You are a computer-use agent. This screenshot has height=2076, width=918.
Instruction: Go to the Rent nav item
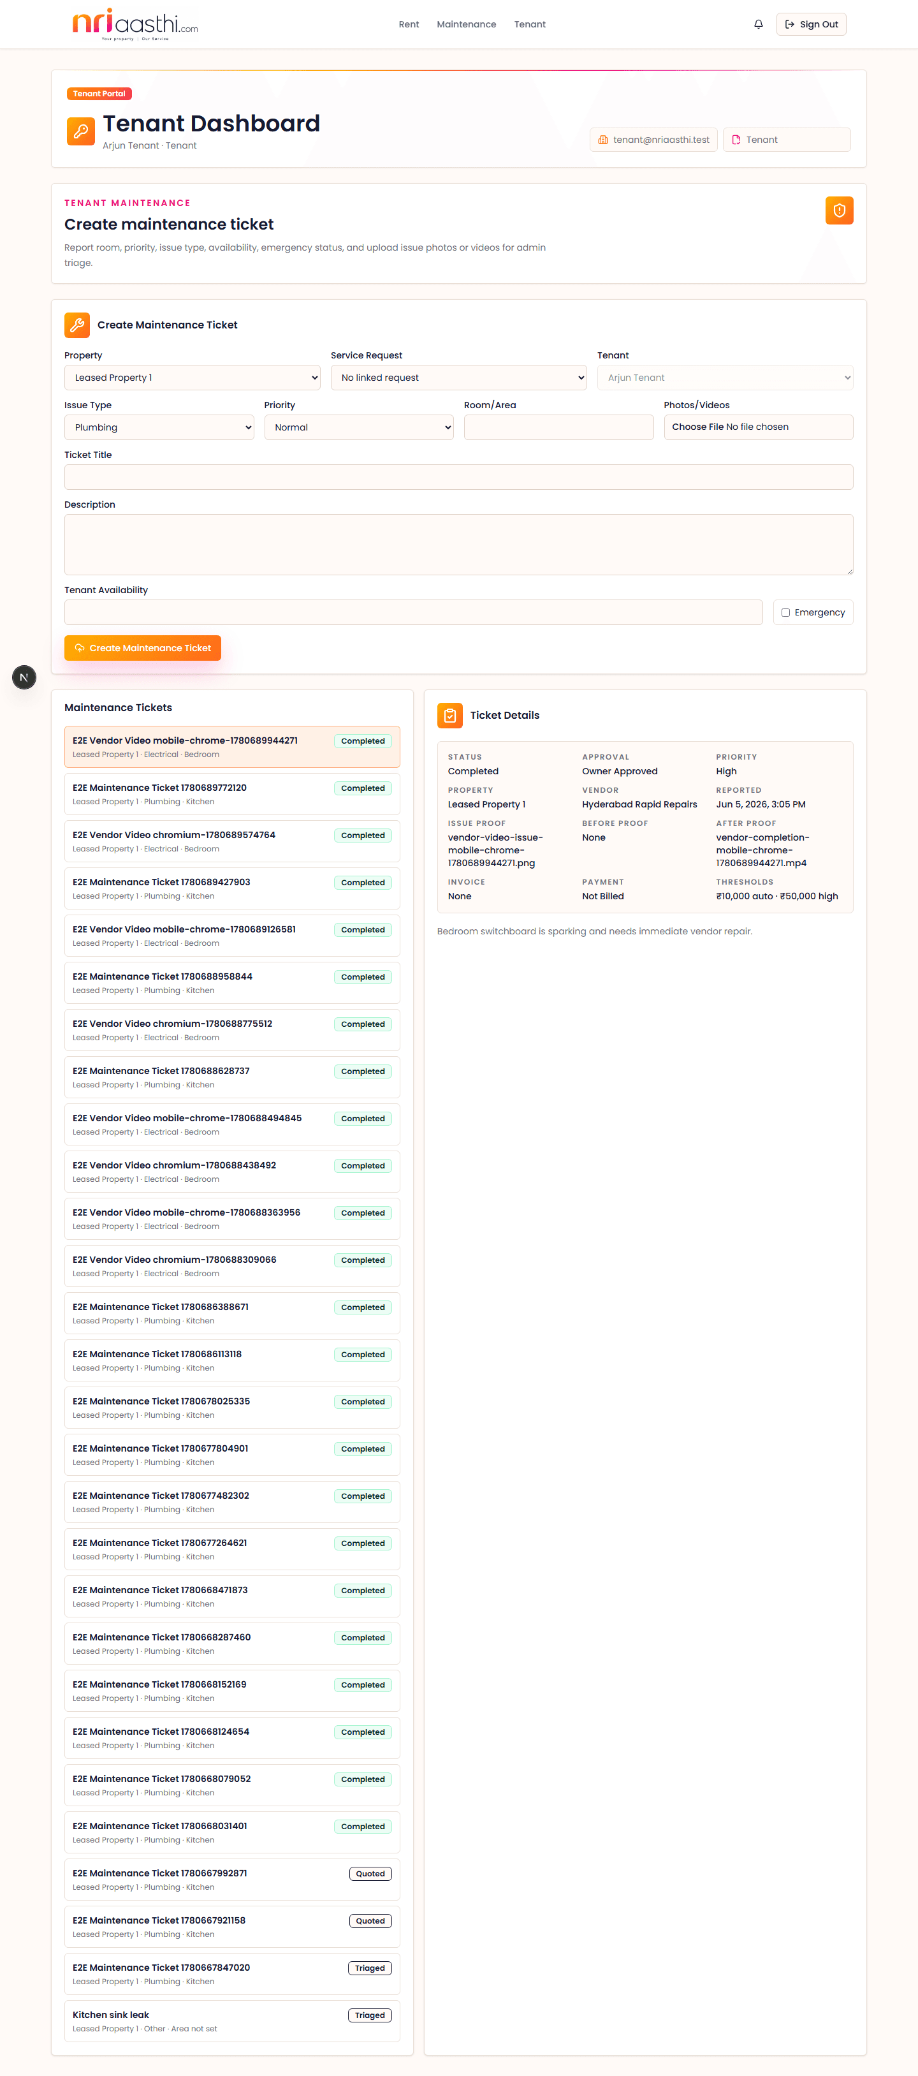pyautogui.click(x=409, y=24)
